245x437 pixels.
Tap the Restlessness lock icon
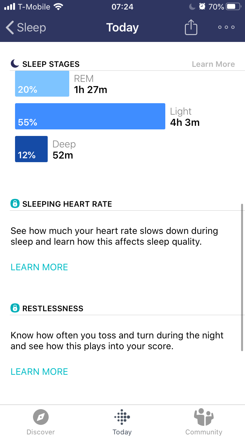pyautogui.click(x=15, y=308)
